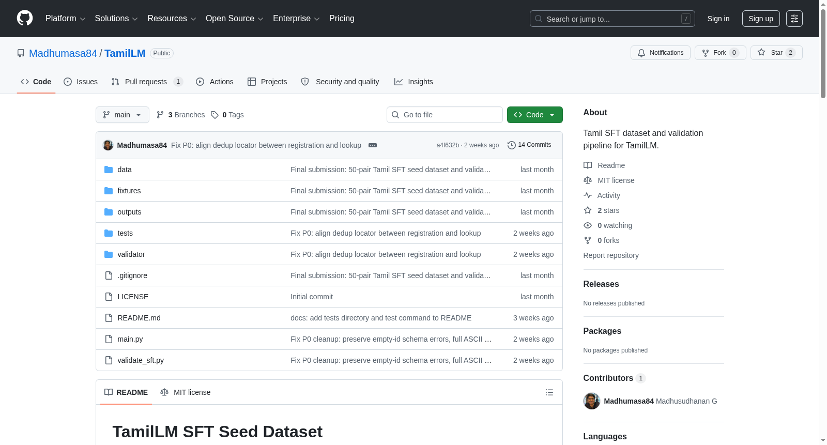View the 14 Commits history
Image resolution: width=827 pixels, height=445 pixels.
click(529, 145)
